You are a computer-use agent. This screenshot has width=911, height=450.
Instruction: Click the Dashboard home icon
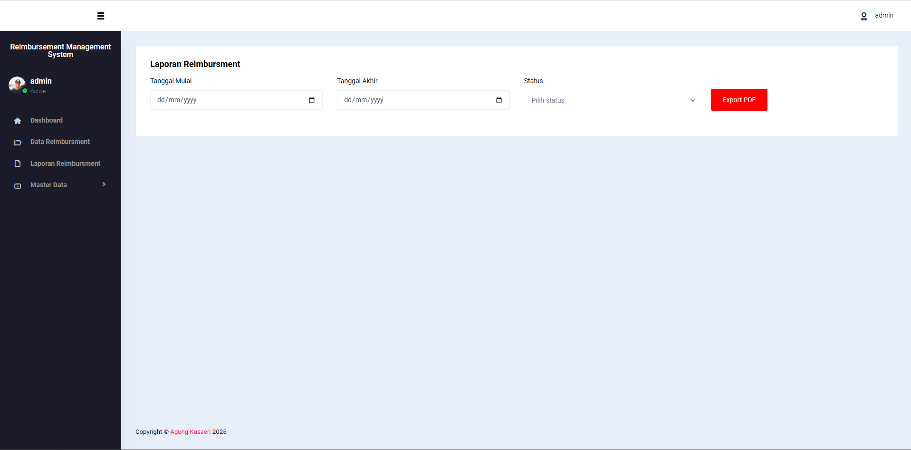pyautogui.click(x=18, y=121)
